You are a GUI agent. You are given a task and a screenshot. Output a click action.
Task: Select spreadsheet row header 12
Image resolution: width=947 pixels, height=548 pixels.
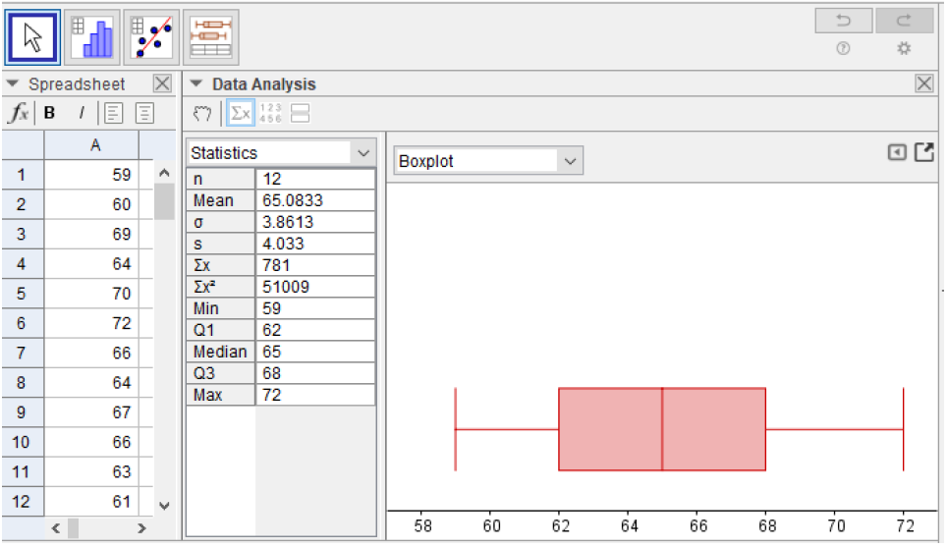22,502
